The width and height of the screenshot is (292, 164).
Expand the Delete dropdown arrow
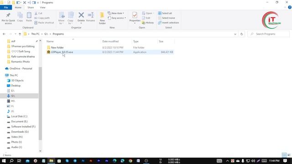coord(81,23)
